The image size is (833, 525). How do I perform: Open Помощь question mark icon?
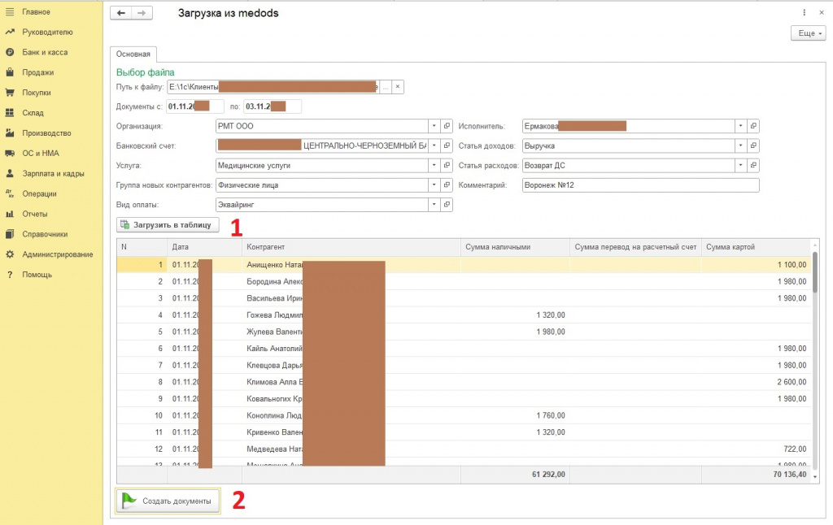coord(10,275)
